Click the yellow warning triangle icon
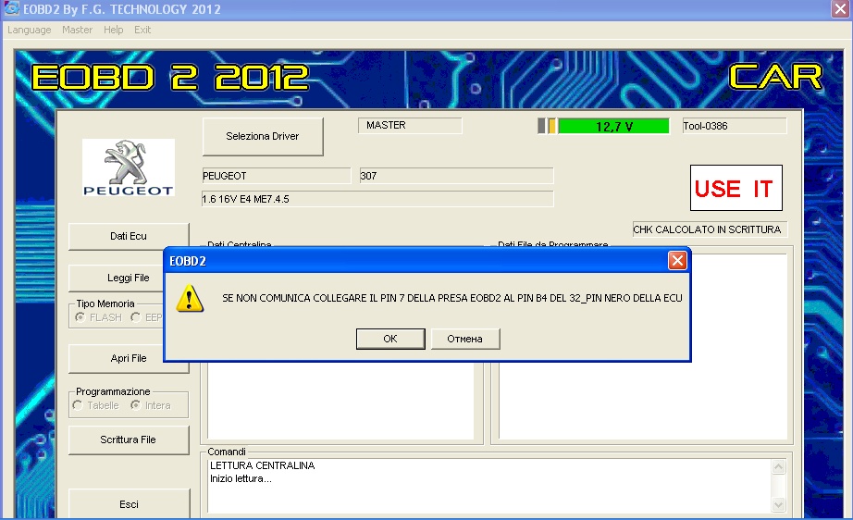853x520 pixels. (190, 298)
